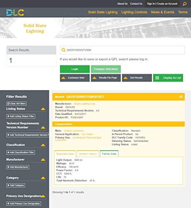
Task: Collapse the product card using header icon
Action: 181,97
